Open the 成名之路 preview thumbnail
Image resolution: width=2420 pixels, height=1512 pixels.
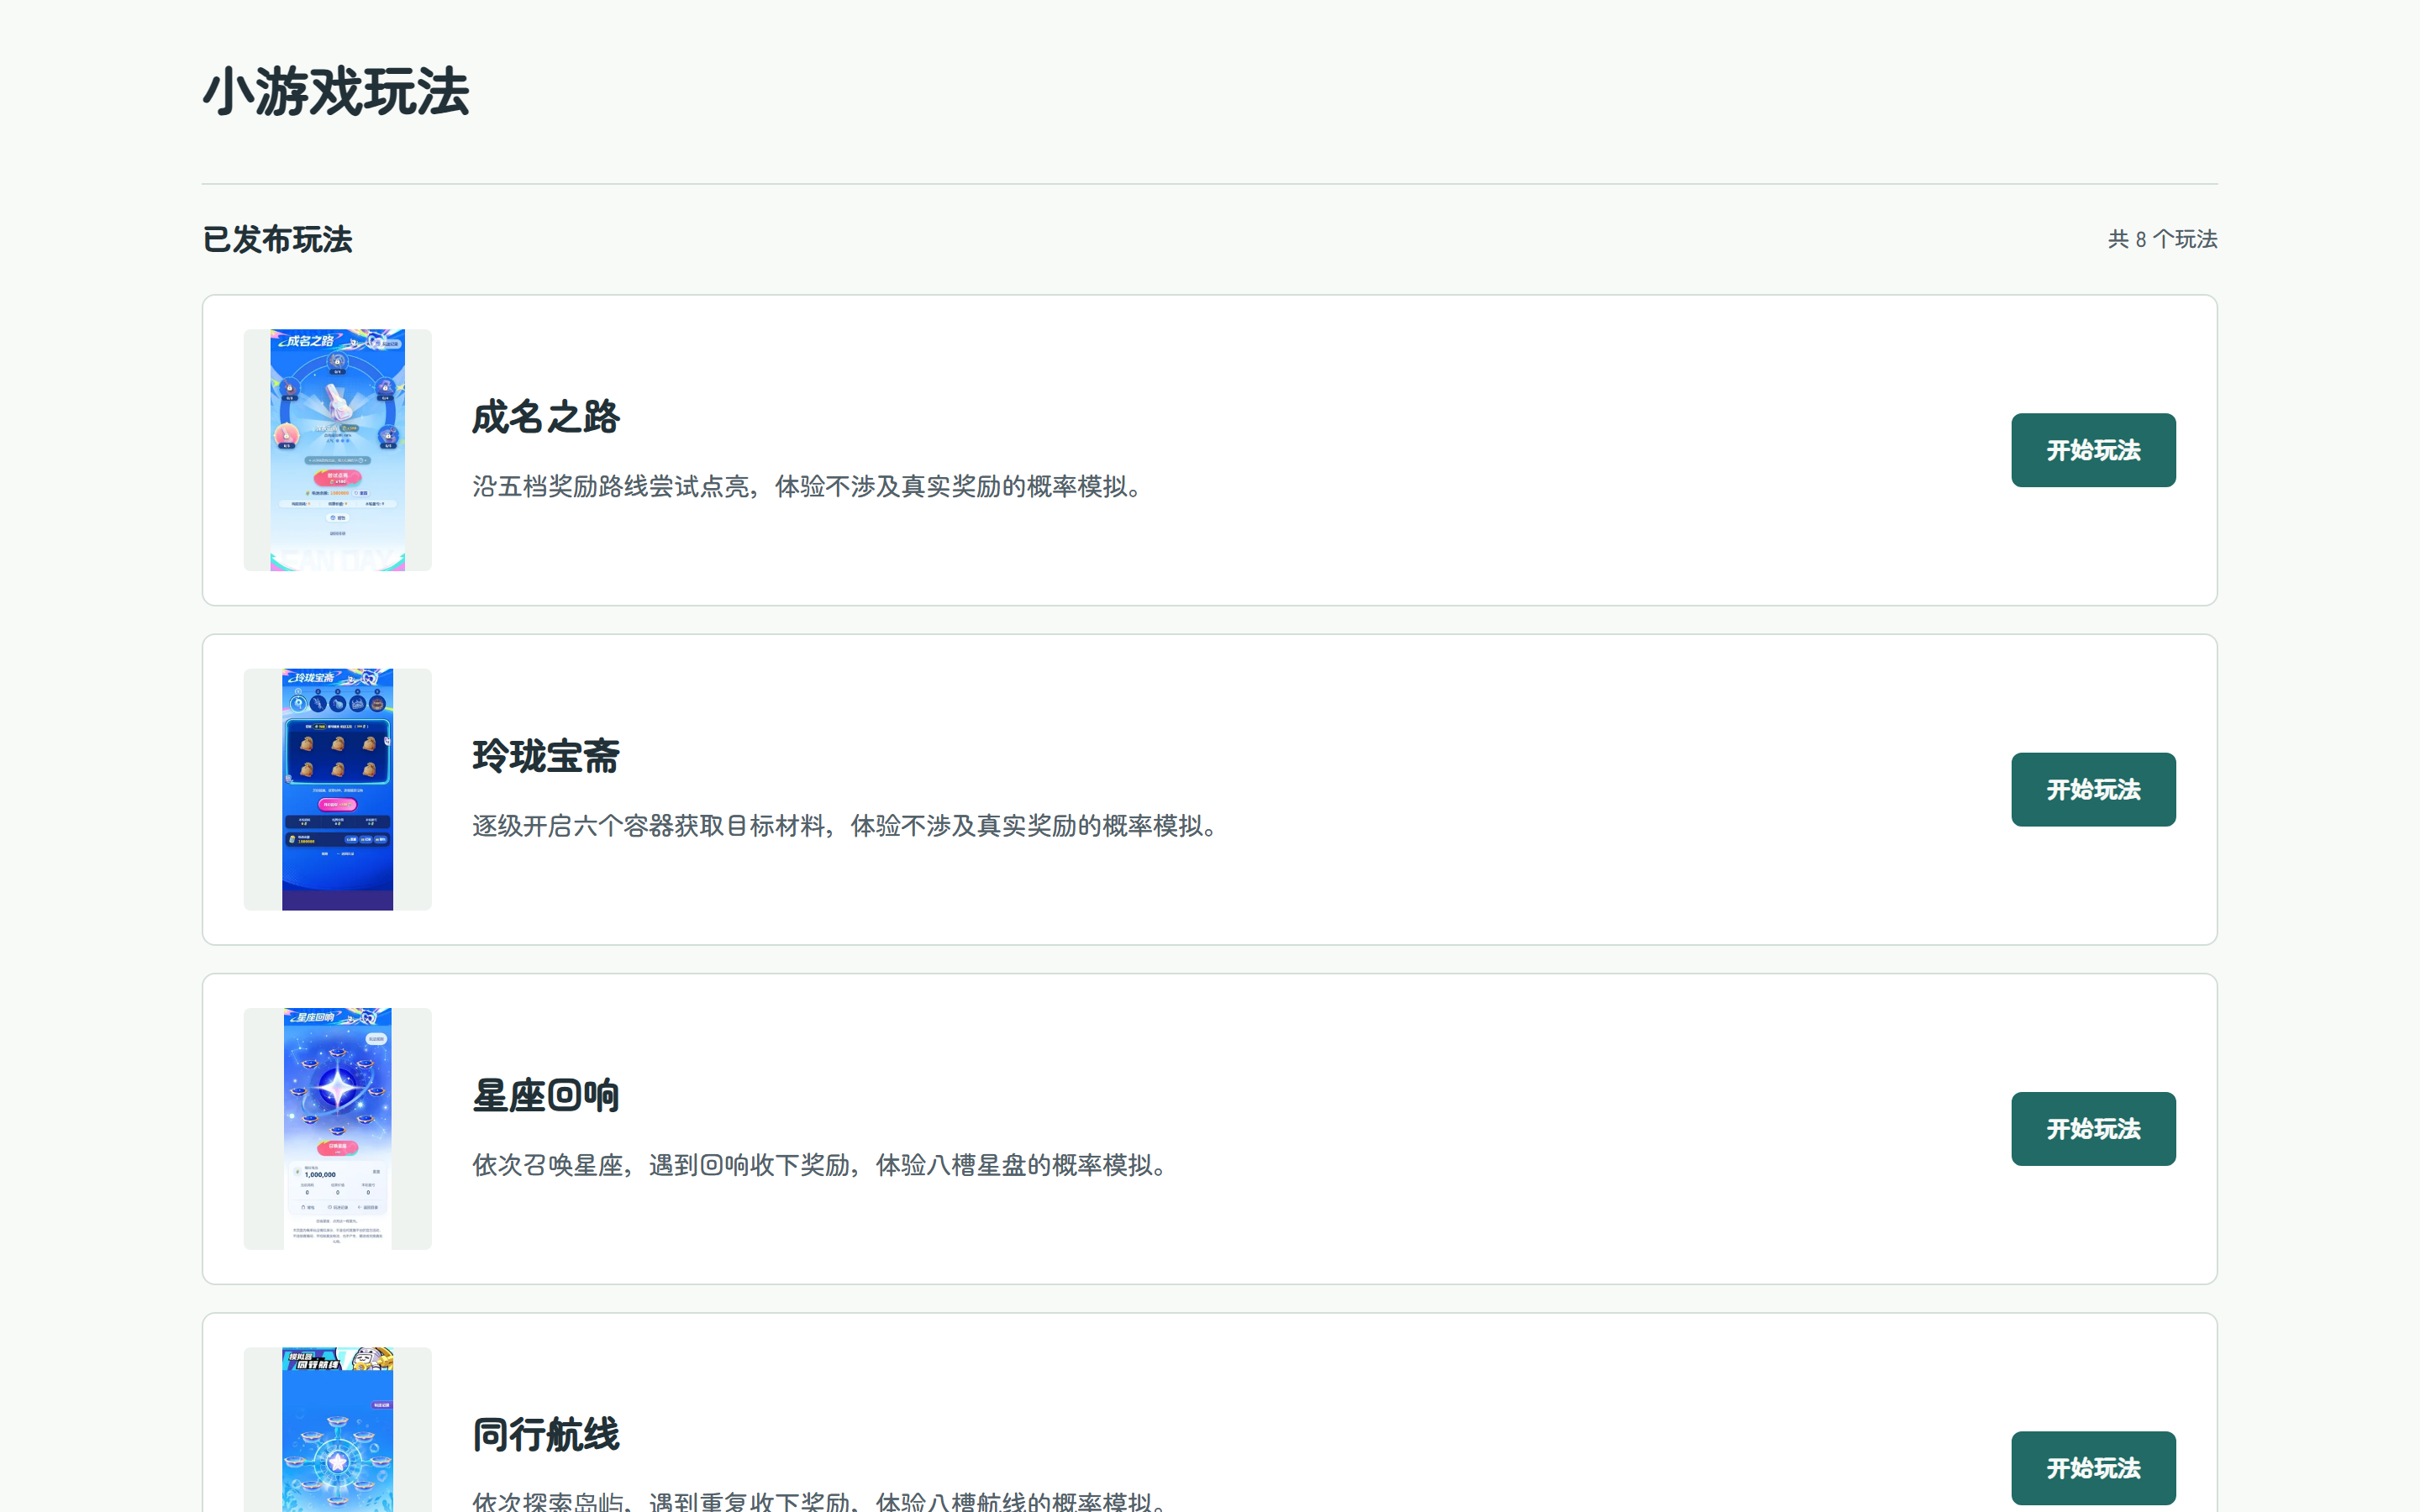(x=338, y=450)
